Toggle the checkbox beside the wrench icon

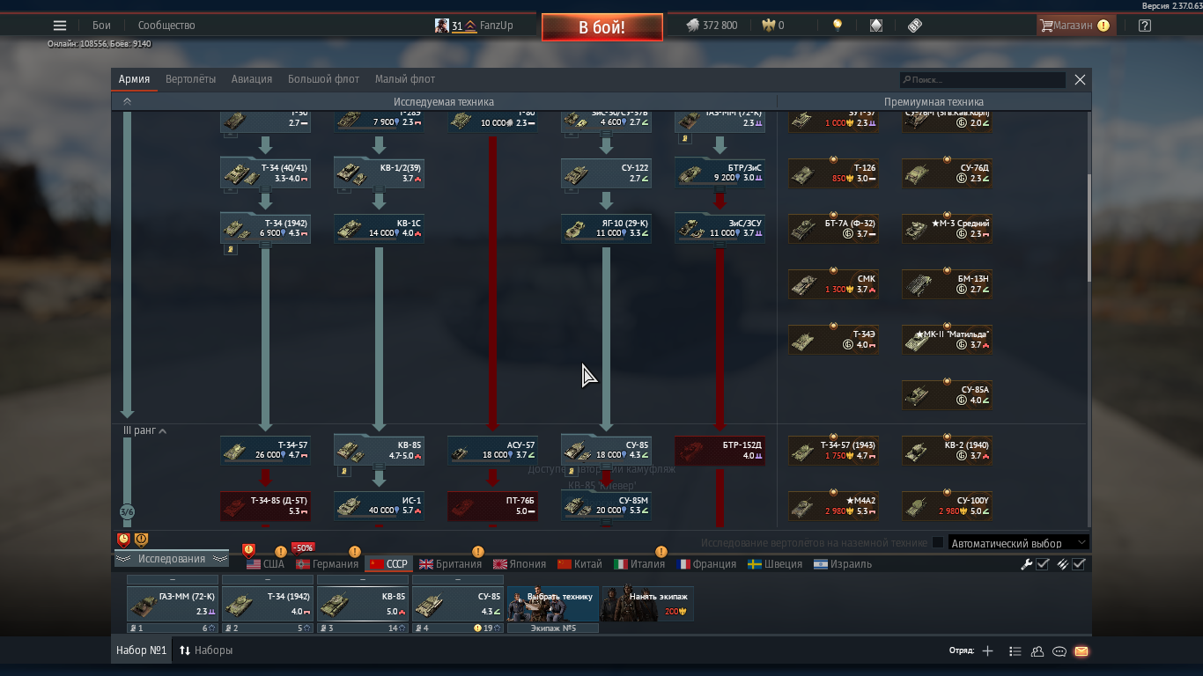pos(1043,564)
